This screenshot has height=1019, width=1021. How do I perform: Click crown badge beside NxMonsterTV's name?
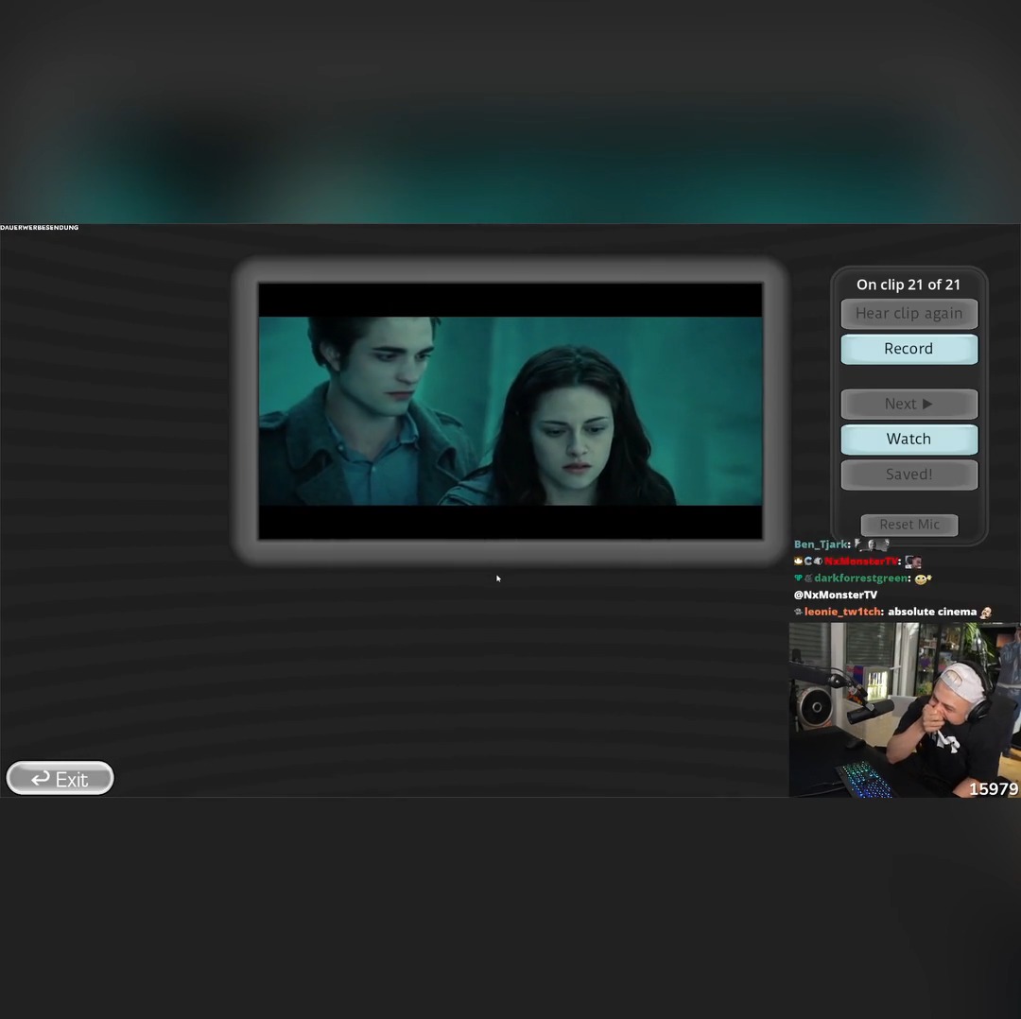pyautogui.click(x=798, y=561)
